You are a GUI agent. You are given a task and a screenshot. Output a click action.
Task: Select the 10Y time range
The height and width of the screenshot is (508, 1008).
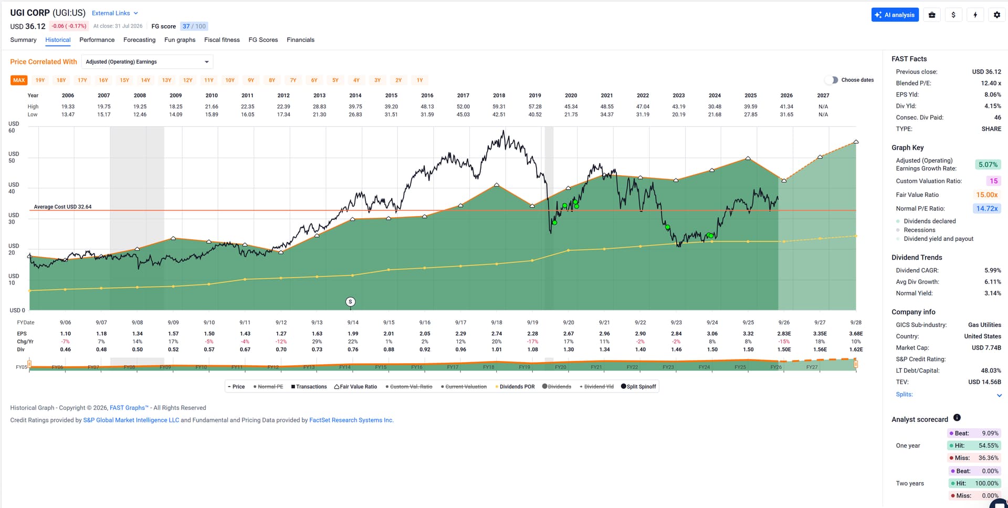coord(230,80)
